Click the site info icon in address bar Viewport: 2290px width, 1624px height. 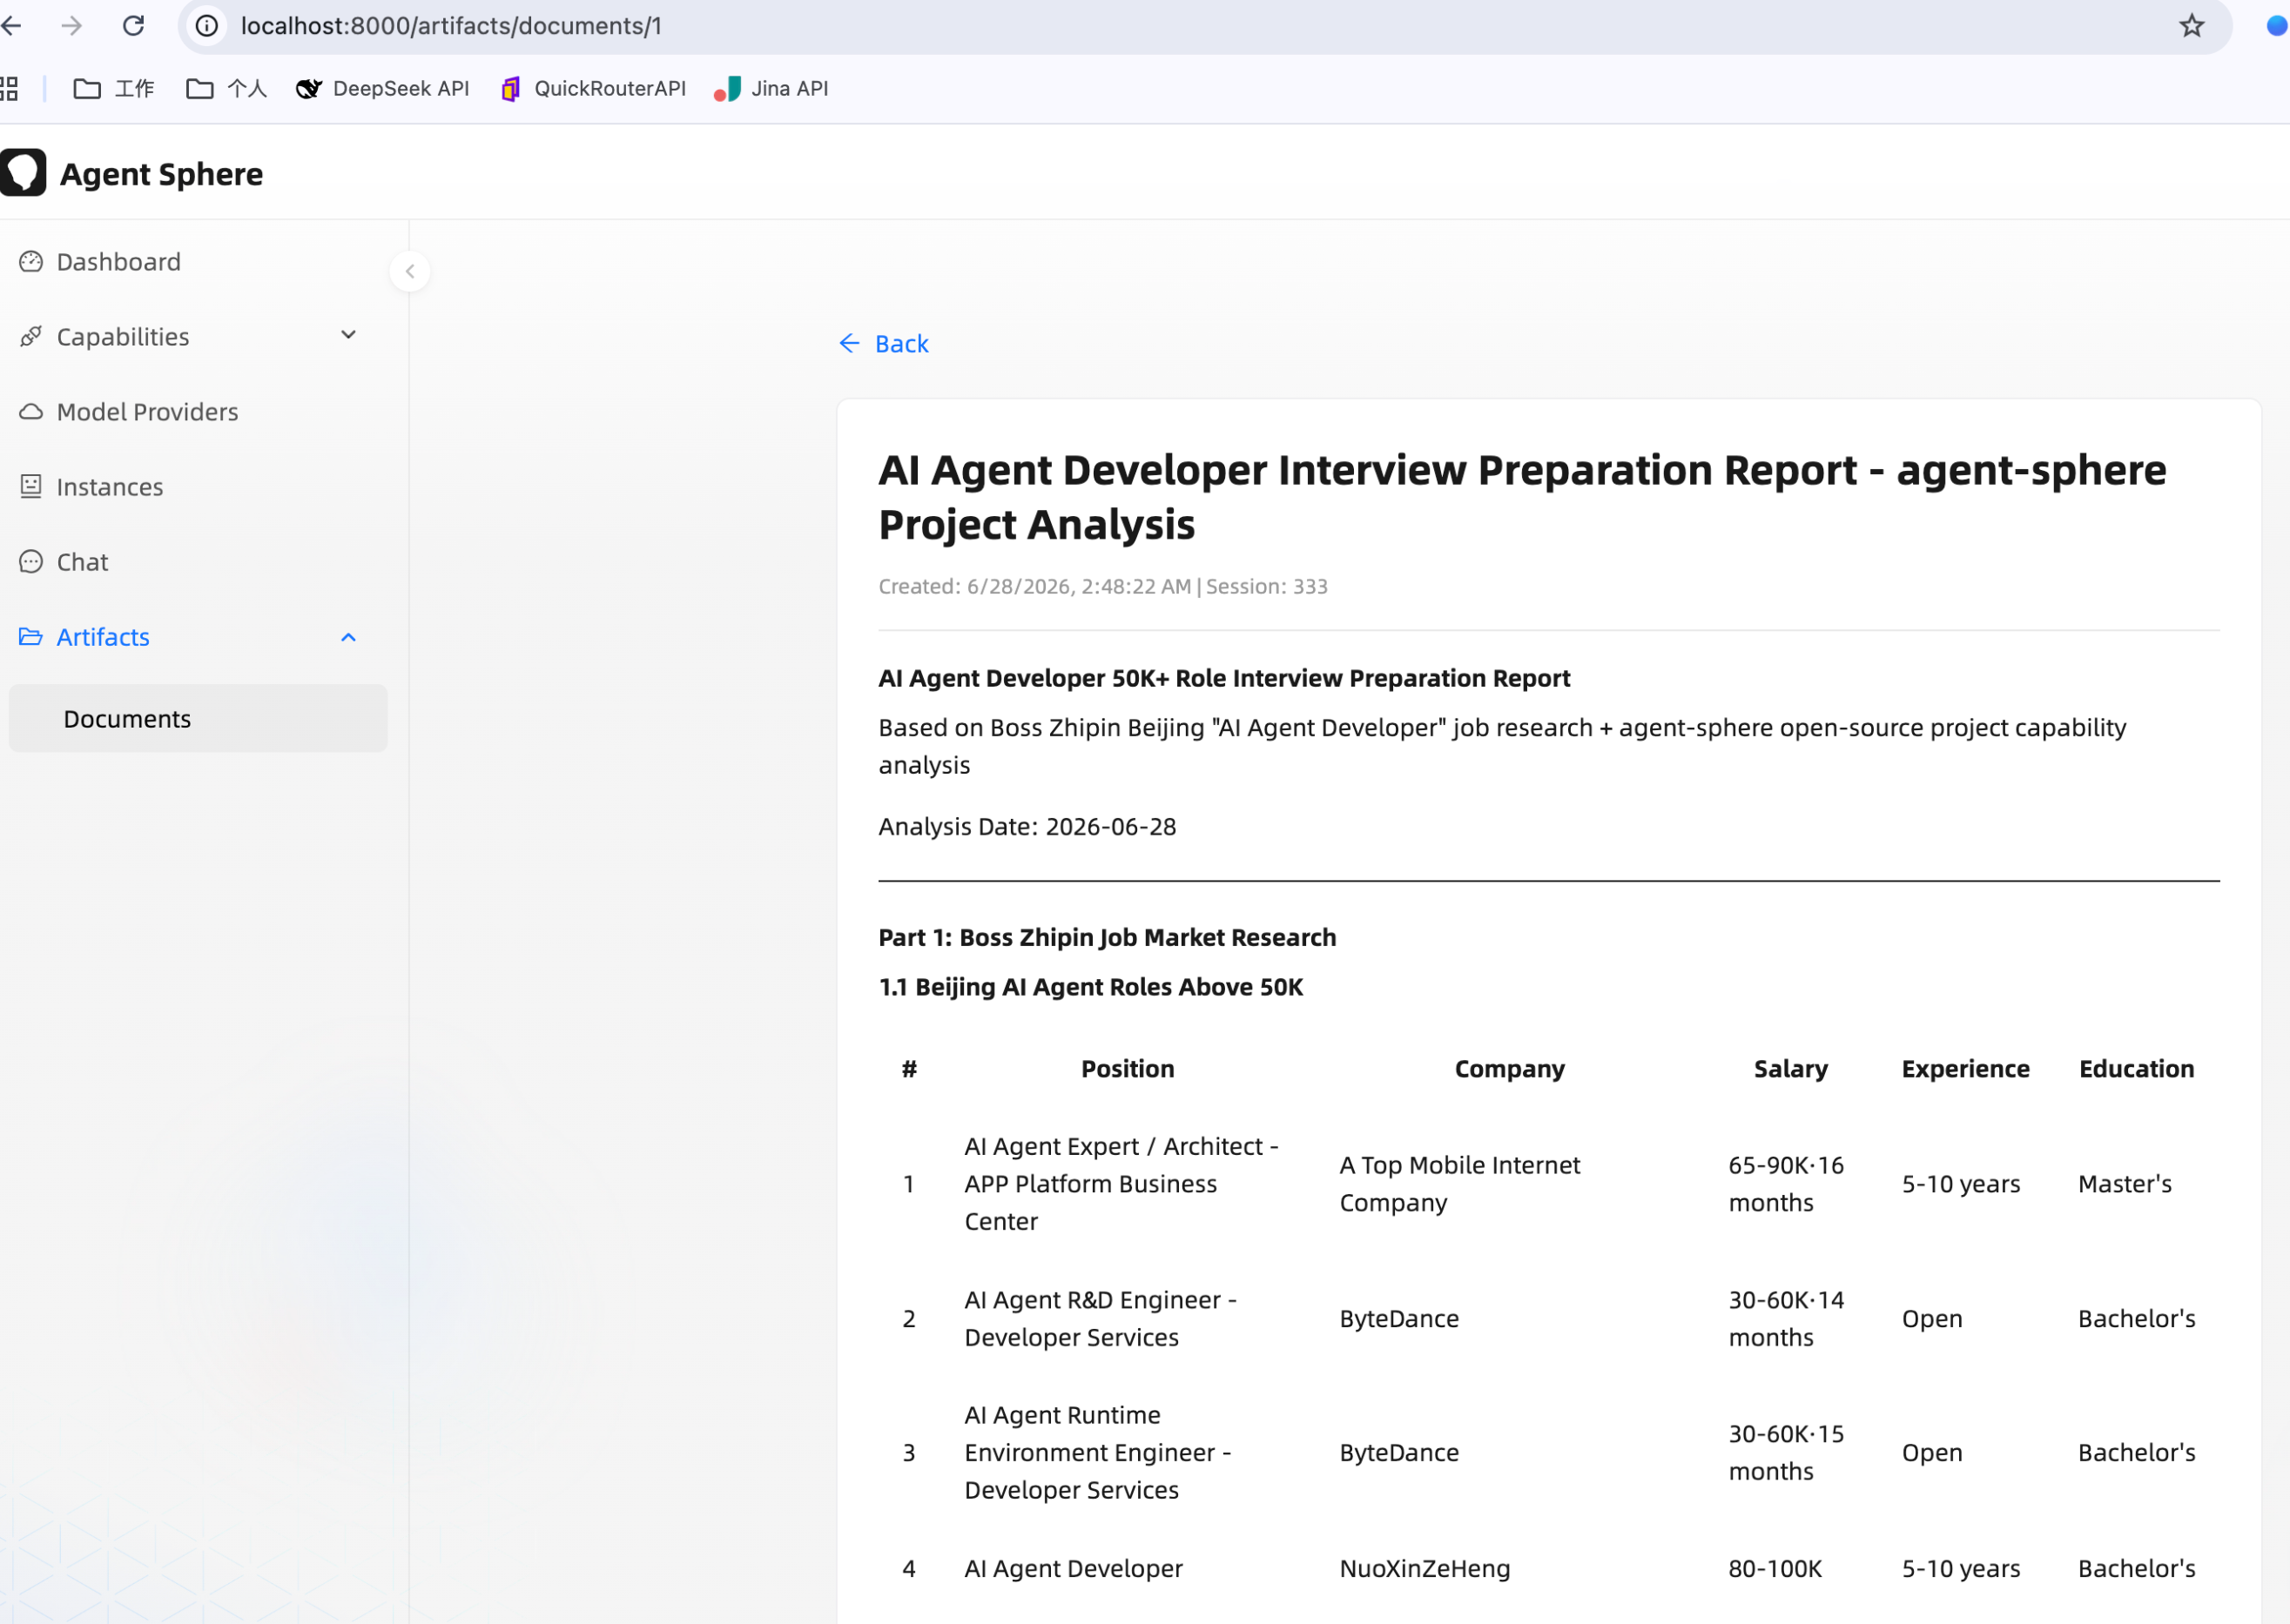207,26
